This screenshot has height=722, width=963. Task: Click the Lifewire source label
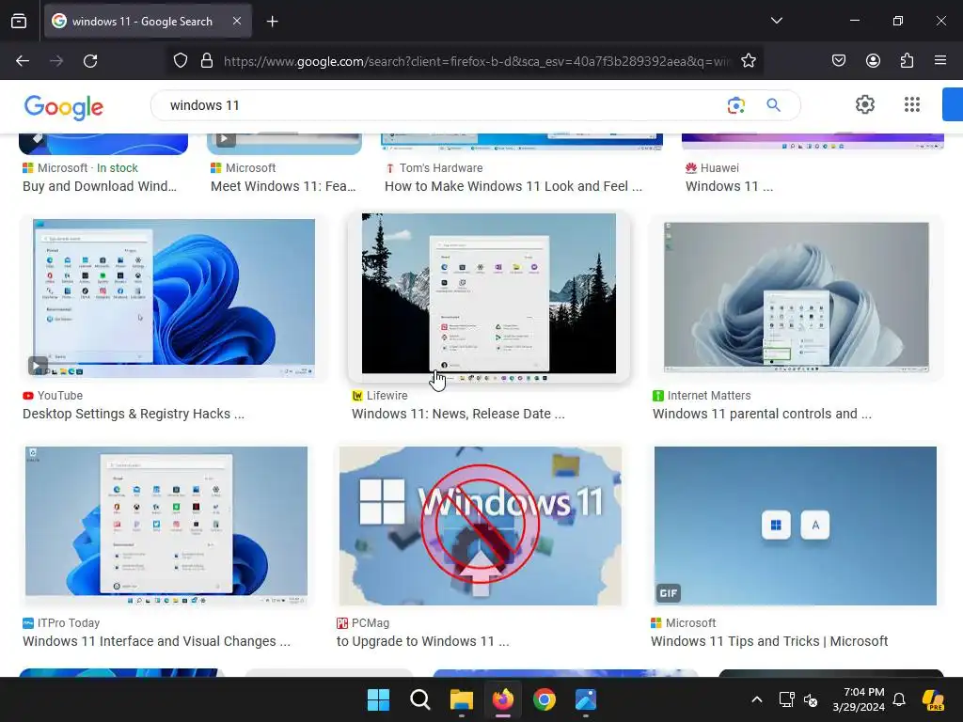[x=387, y=396]
